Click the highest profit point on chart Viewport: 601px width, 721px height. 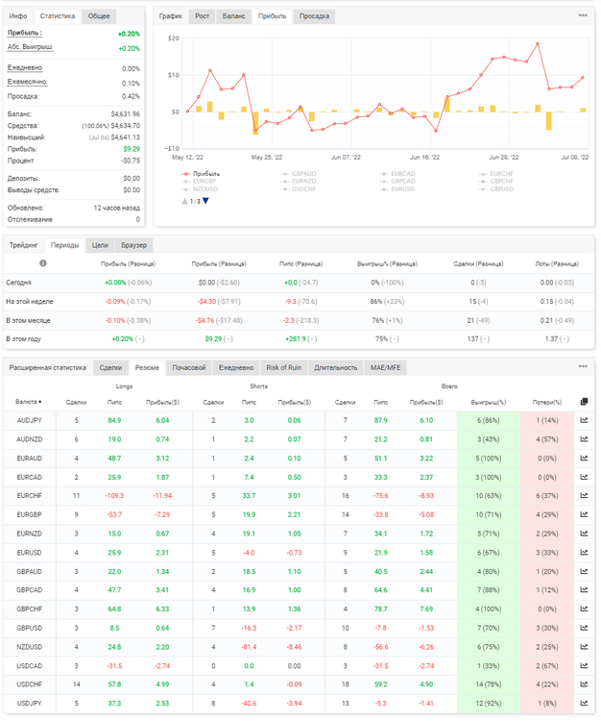538,44
